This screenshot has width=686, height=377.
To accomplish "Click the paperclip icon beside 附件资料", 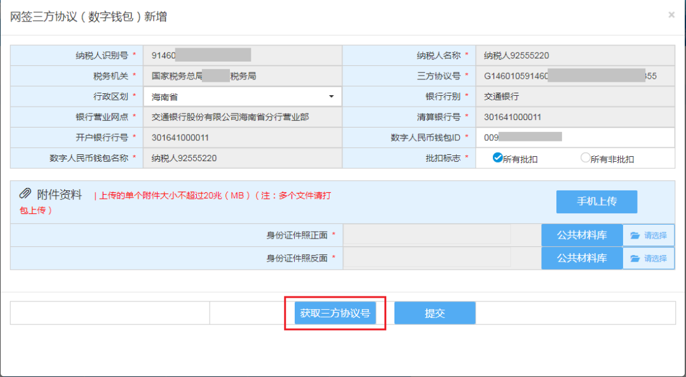I will [x=25, y=194].
